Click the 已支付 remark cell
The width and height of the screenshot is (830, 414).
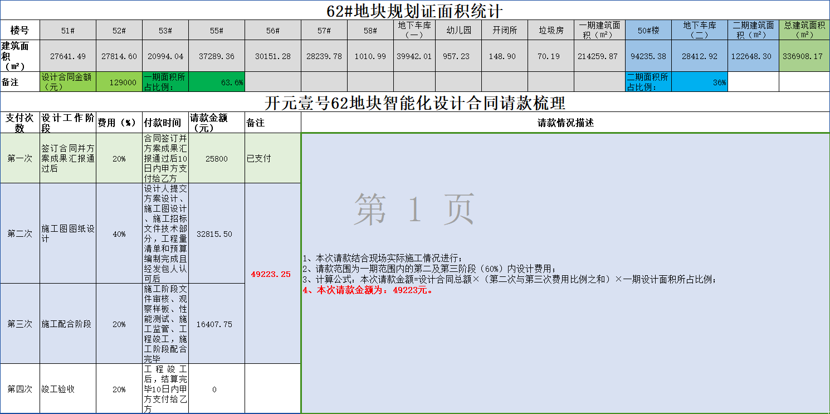272,159
